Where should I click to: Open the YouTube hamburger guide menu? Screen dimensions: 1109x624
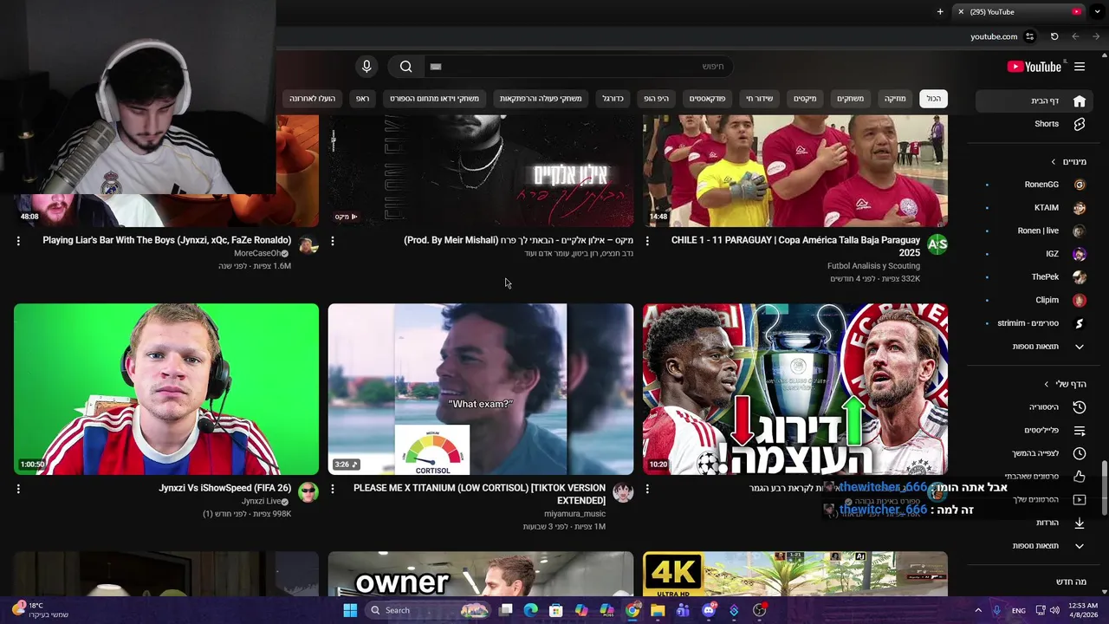(1080, 67)
